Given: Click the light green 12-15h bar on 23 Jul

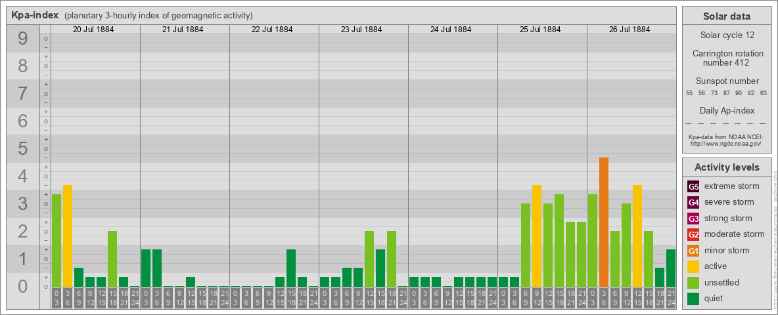Looking at the screenshot, I should (369, 259).
